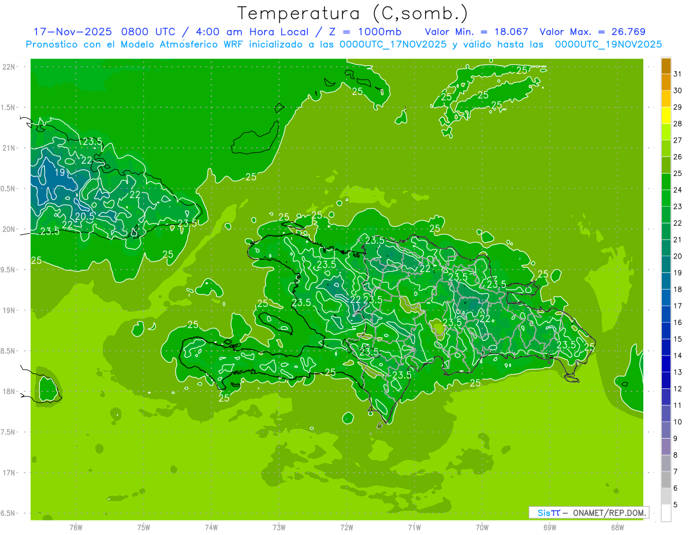Viewport: 693px width, 535px height.
Task: Click the '20.5' contour label on the map
Action: (85, 216)
